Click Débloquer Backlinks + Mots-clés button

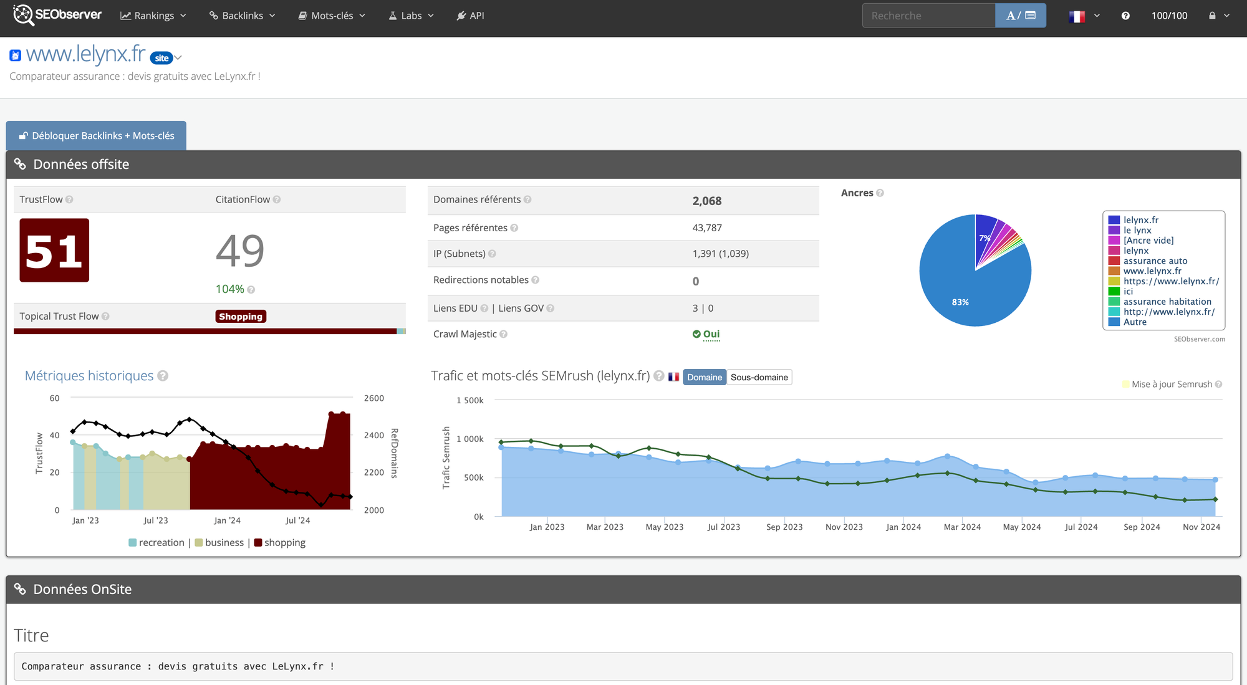[96, 136]
